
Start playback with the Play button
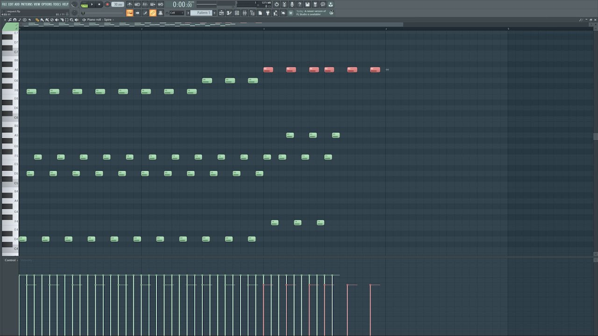(92, 4)
